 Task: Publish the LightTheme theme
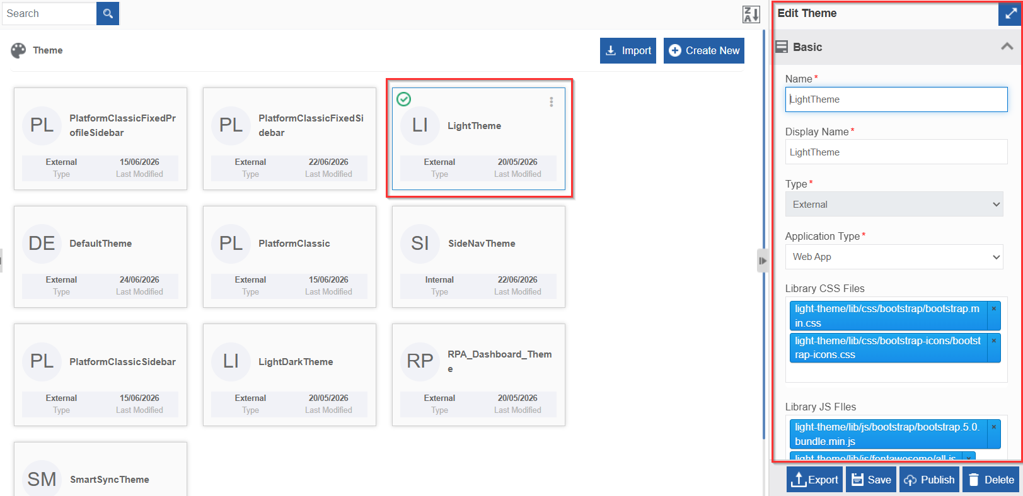[x=929, y=480]
